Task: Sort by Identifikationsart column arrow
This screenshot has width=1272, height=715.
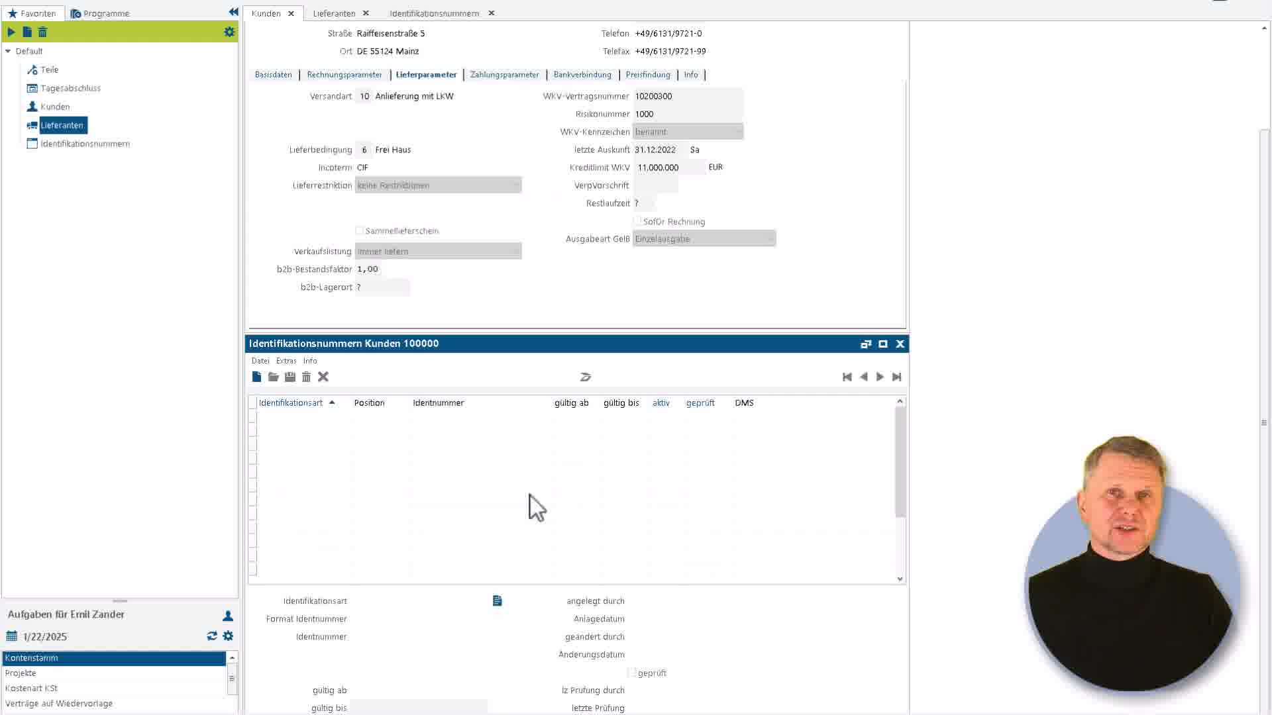Action: coord(332,403)
